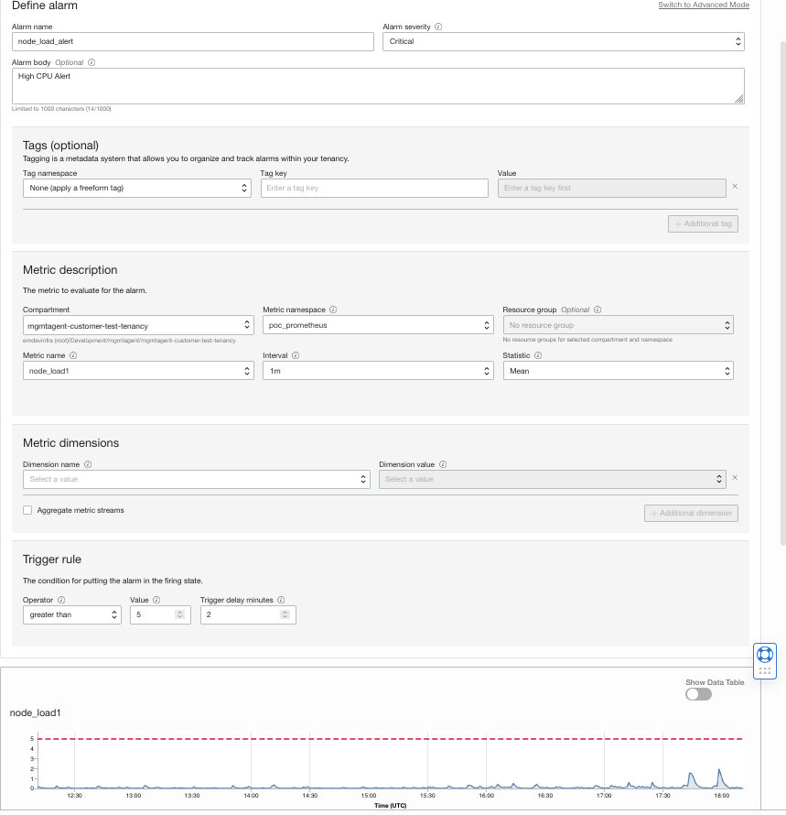The image size is (786, 815).
Task: Click Switch to Advanced Mode link
Action: click(x=703, y=5)
